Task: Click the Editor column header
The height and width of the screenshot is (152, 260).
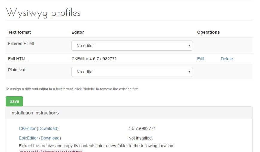Action: pyautogui.click(x=77, y=32)
